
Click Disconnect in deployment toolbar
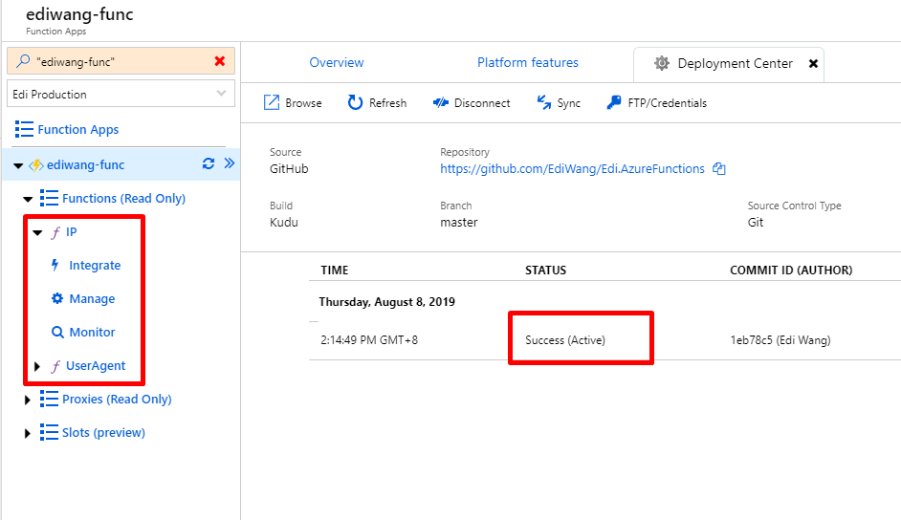(472, 102)
